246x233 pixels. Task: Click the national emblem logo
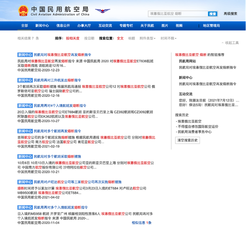pos(23,11)
